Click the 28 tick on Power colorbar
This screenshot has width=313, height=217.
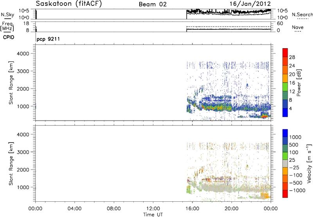(292, 57)
